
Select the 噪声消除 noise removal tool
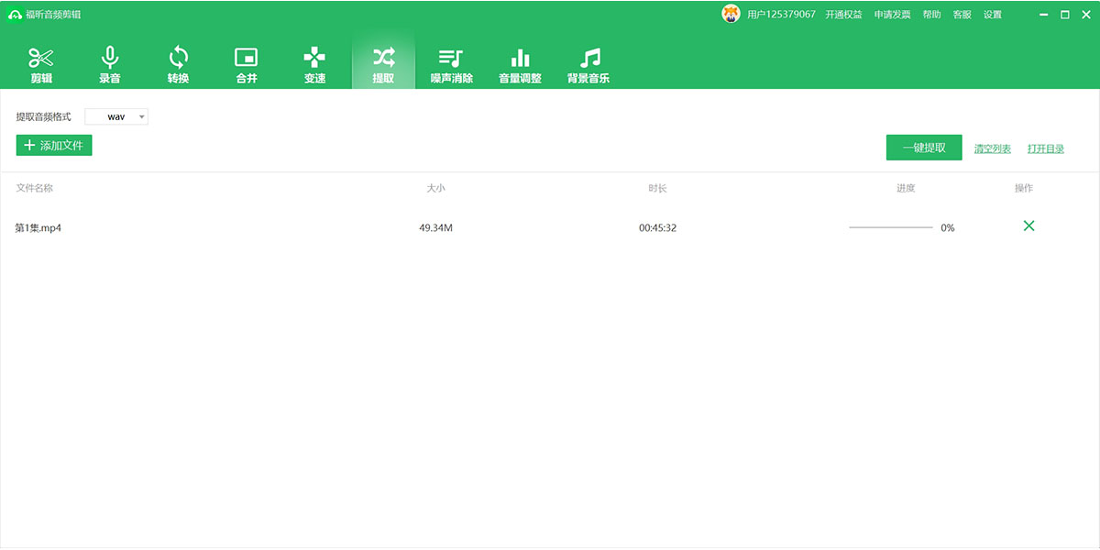click(451, 64)
